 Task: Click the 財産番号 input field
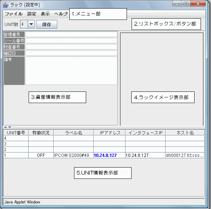tap(71, 47)
